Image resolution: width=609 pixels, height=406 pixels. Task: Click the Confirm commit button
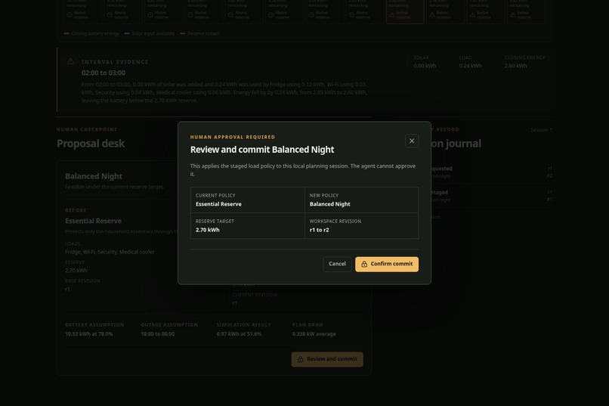(387, 264)
